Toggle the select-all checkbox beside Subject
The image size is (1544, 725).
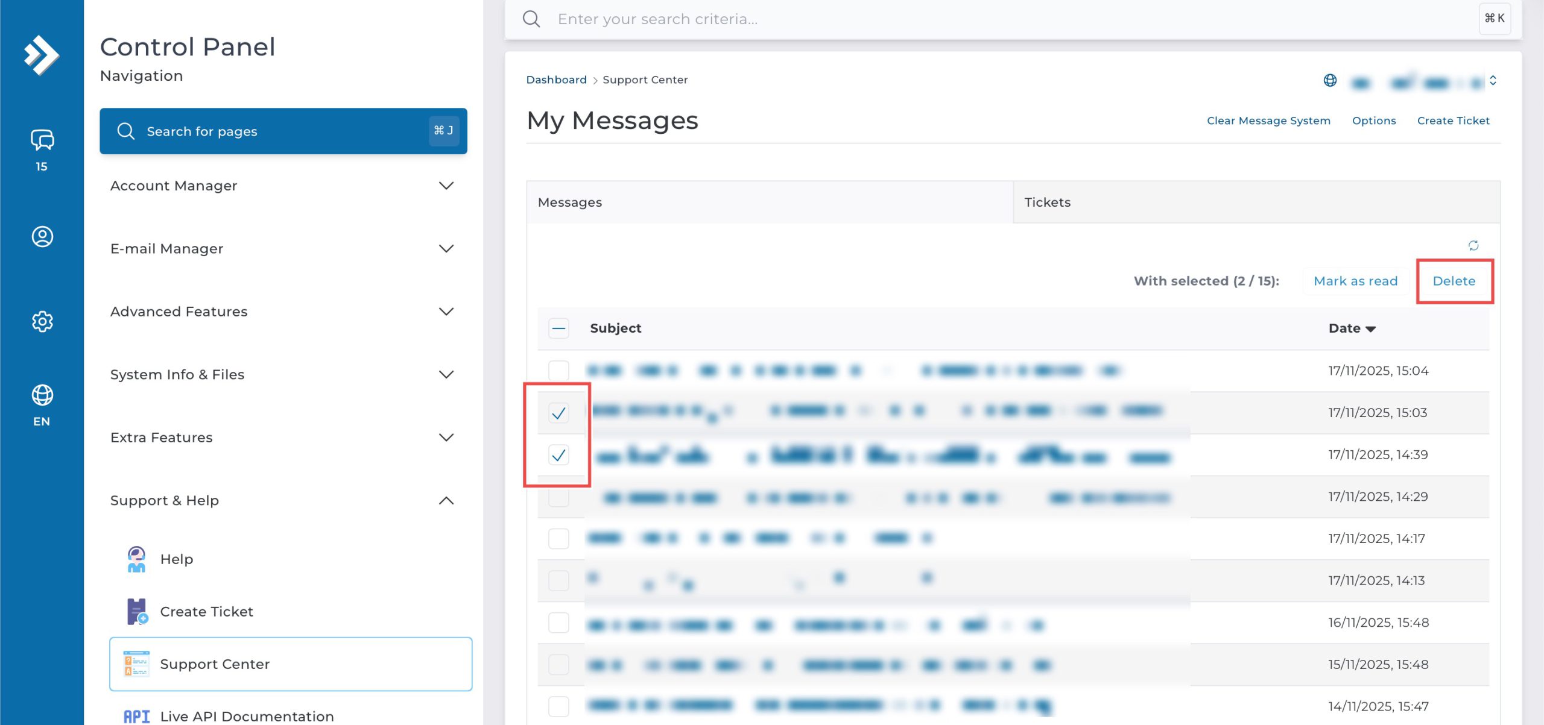[x=558, y=328]
